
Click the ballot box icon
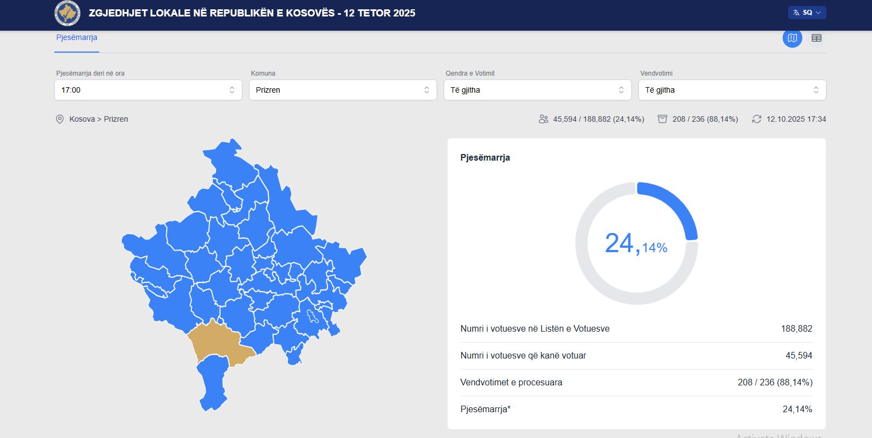(663, 119)
